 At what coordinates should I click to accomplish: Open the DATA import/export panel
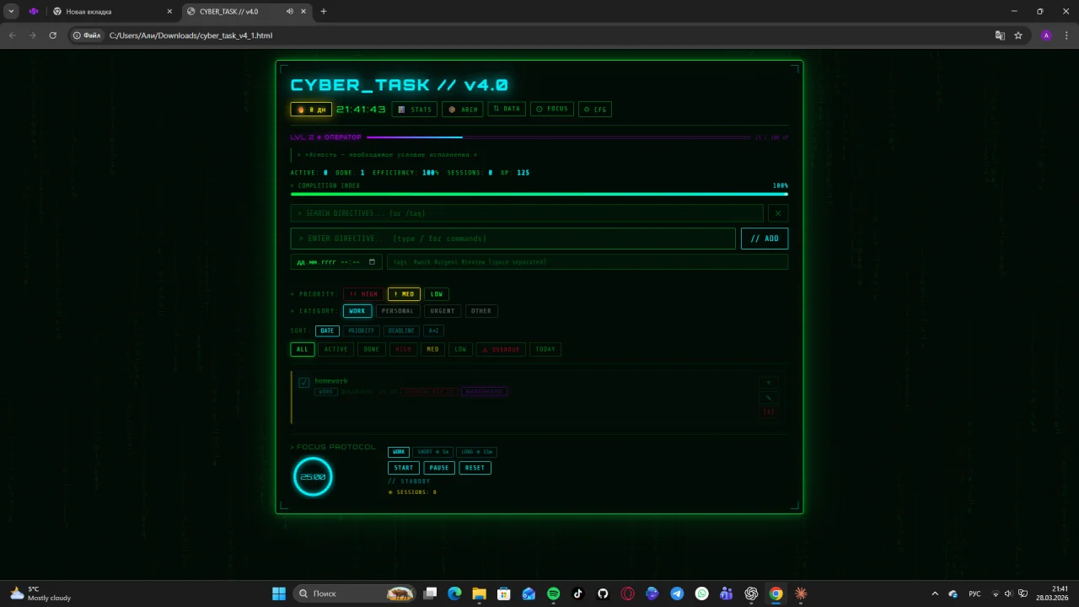click(x=507, y=109)
